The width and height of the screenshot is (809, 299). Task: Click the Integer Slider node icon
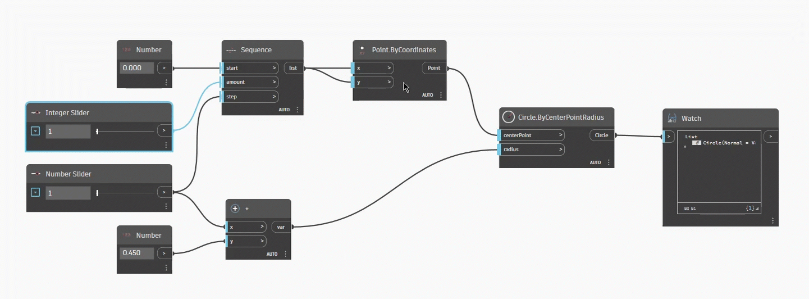(x=35, y=113)
